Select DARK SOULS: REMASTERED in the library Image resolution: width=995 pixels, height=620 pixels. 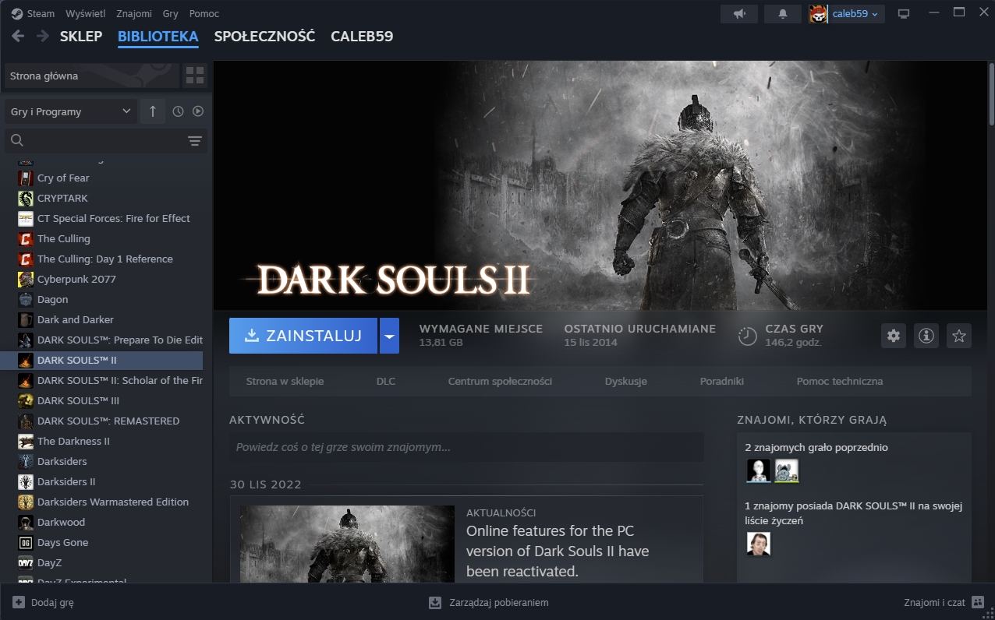(x=108, y=421)
